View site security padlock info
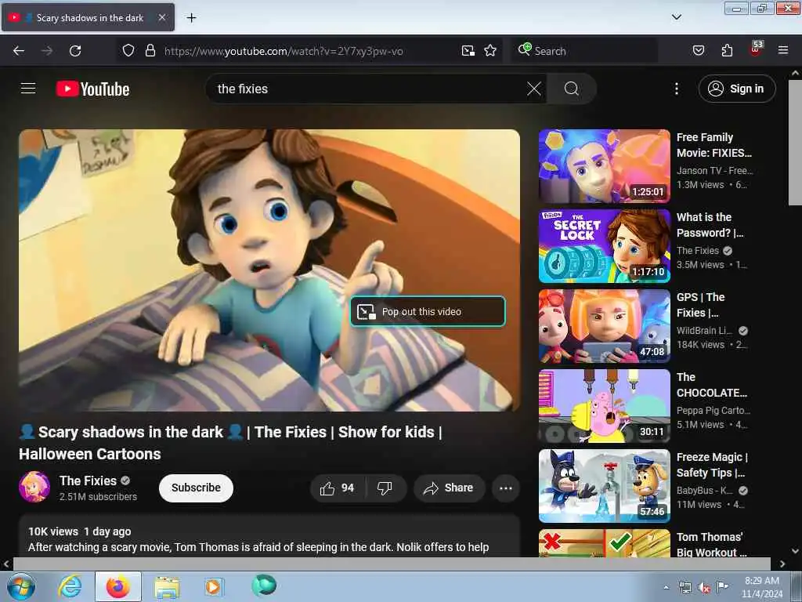Screen dimensions: 802x602 (x=150, y=51)
